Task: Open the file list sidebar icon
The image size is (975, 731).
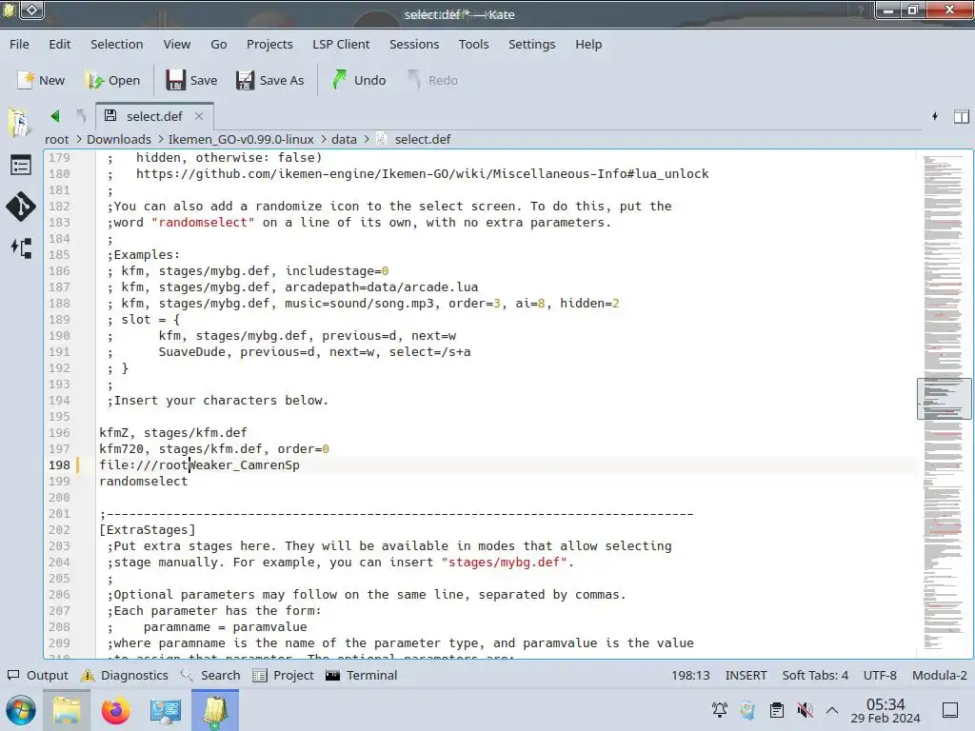Action: coord(21,166)
